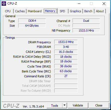Click the Command Rate value 2T
Viewport: 111px width, 110px height.
[66, 76]
